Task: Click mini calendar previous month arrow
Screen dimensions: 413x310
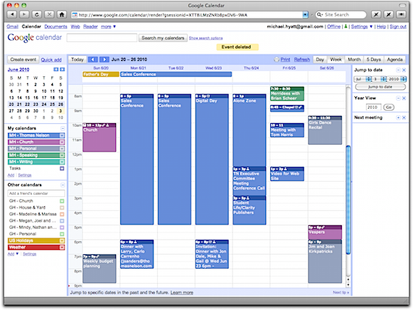Action: (56, 70)
